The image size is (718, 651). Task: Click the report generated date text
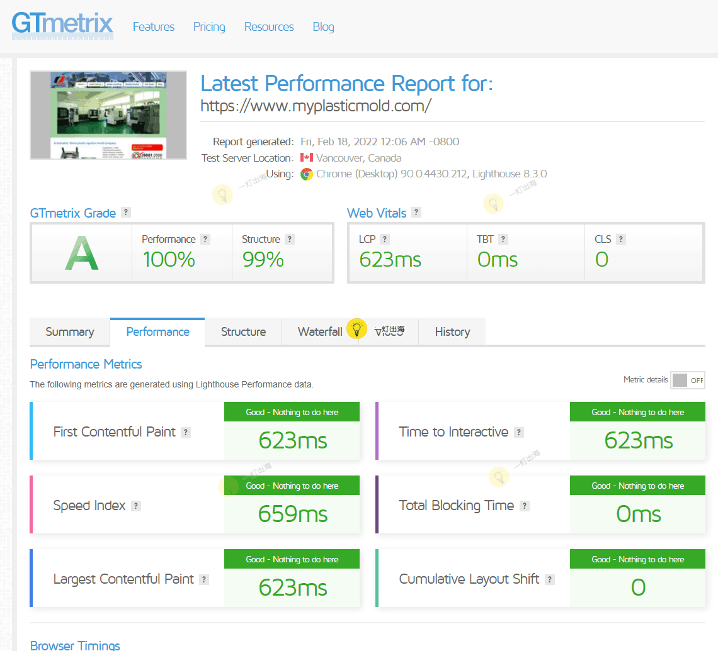point(380,142)
